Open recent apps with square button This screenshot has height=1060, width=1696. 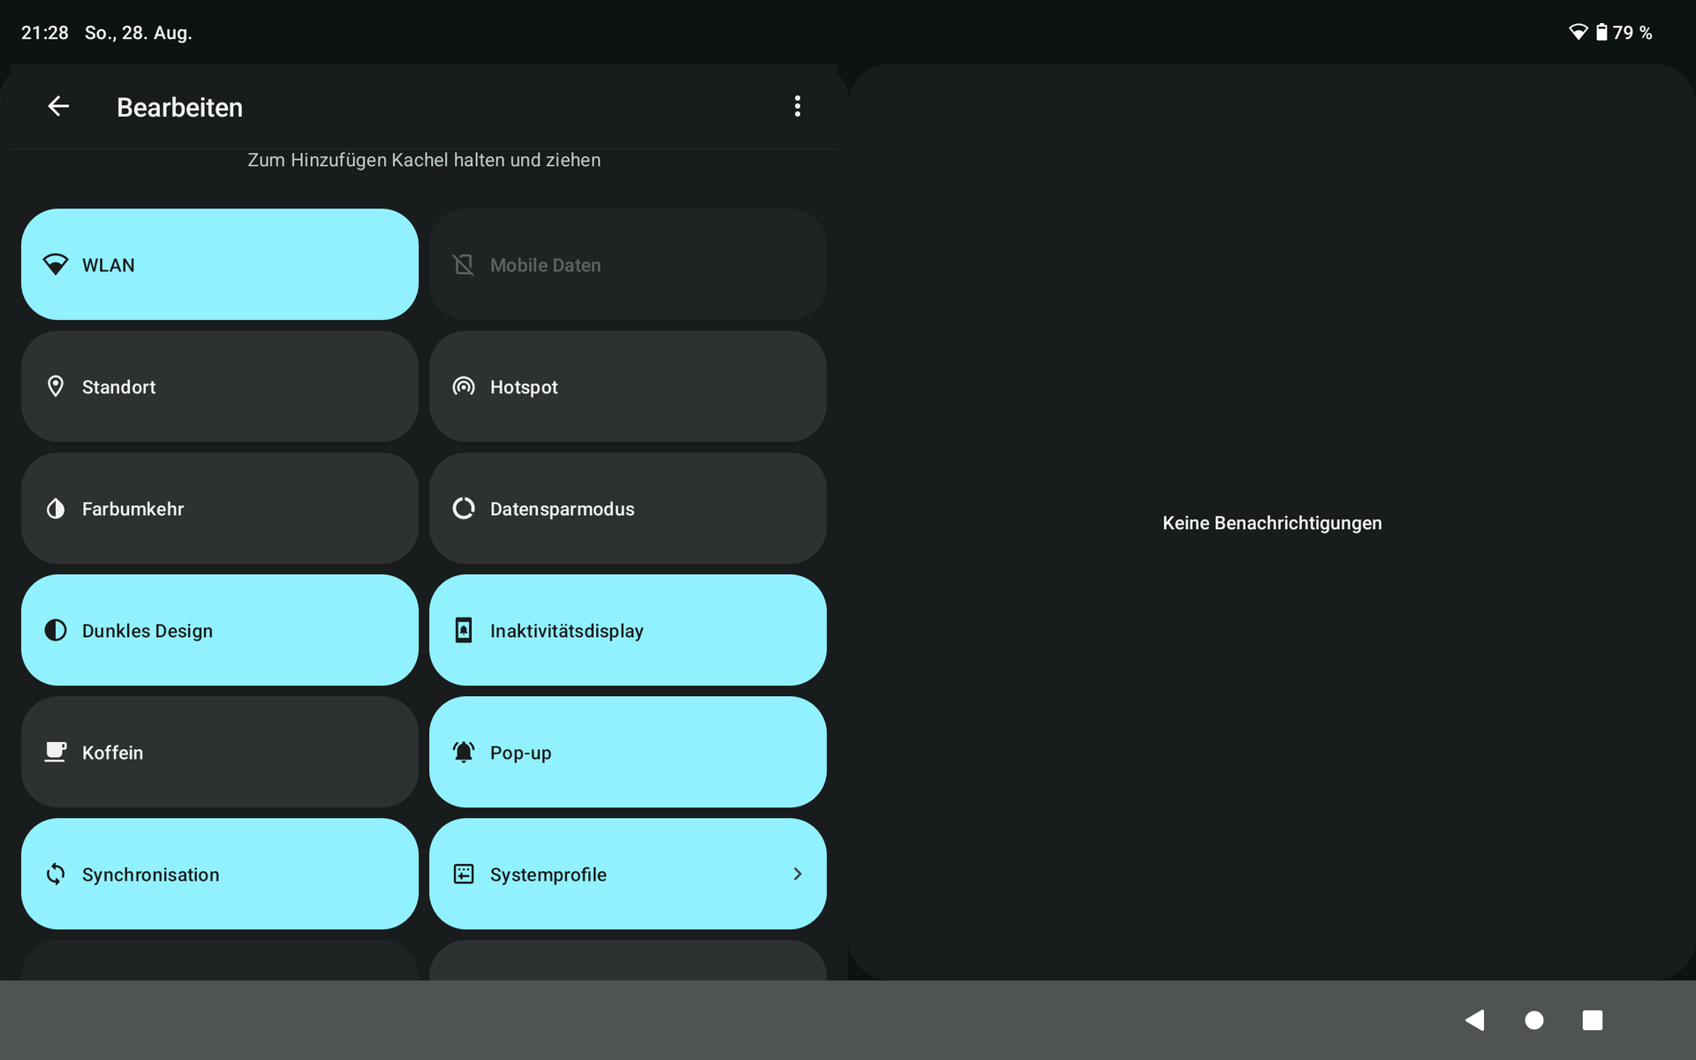click(1592, 1020)
